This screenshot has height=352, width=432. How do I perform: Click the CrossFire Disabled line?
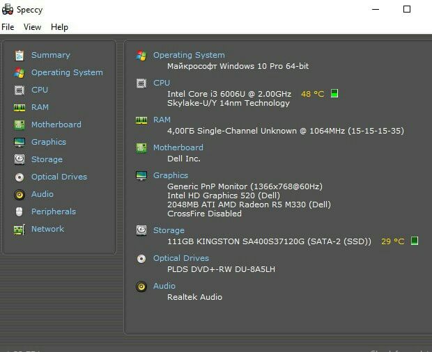point(204,214)
